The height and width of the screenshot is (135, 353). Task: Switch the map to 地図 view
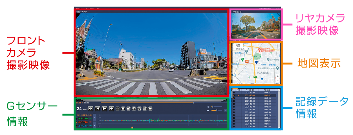pyautogui.click(x=238, y=45)
